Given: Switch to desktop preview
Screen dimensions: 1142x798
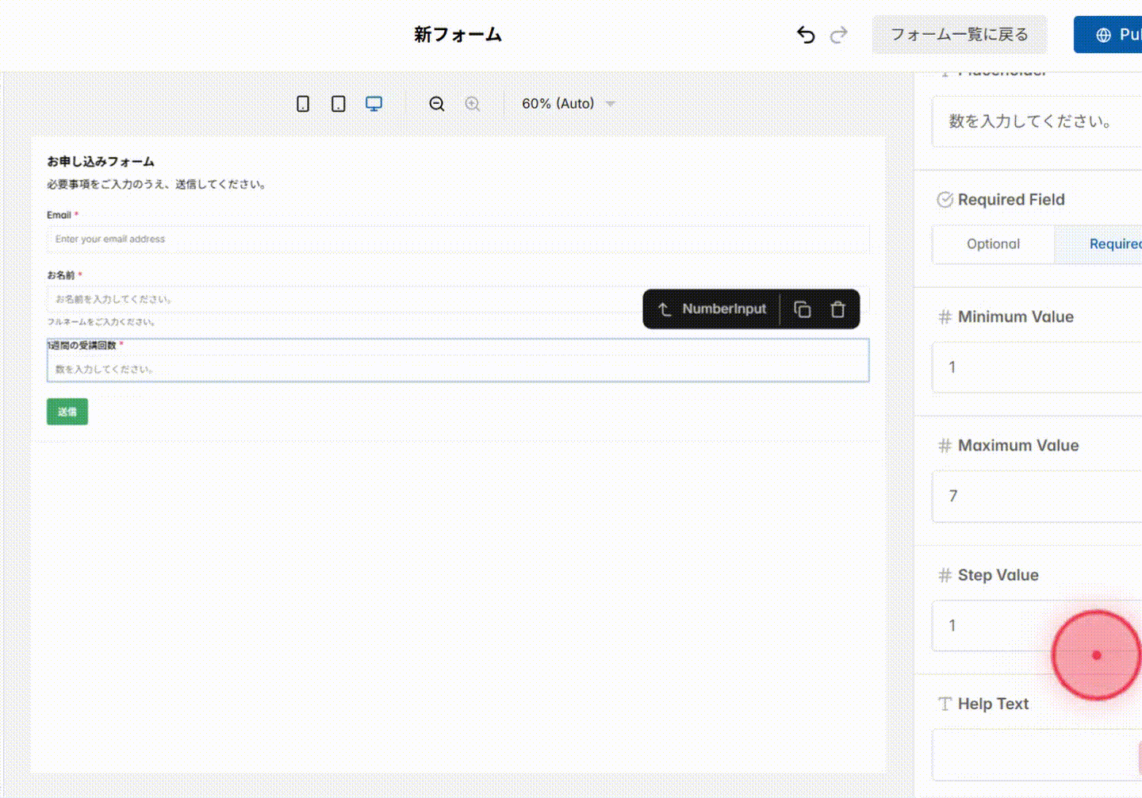Looking at the screenshot, I should 373,103.
